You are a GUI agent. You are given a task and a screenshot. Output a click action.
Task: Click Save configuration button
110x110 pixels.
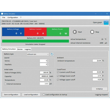click(11, 95)
